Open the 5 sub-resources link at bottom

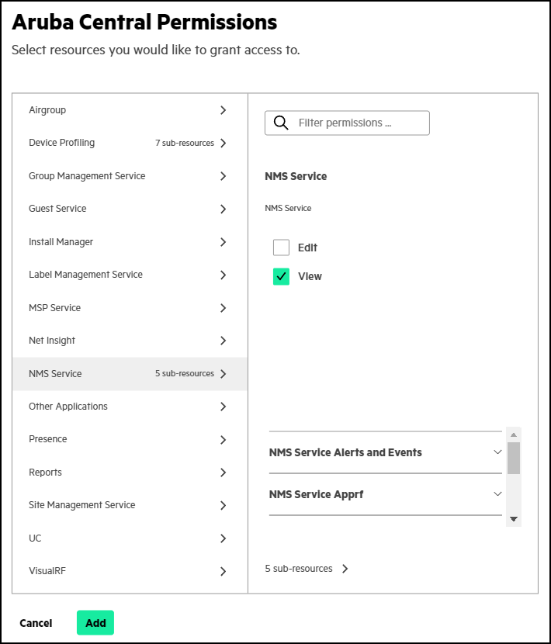(307, 569)
